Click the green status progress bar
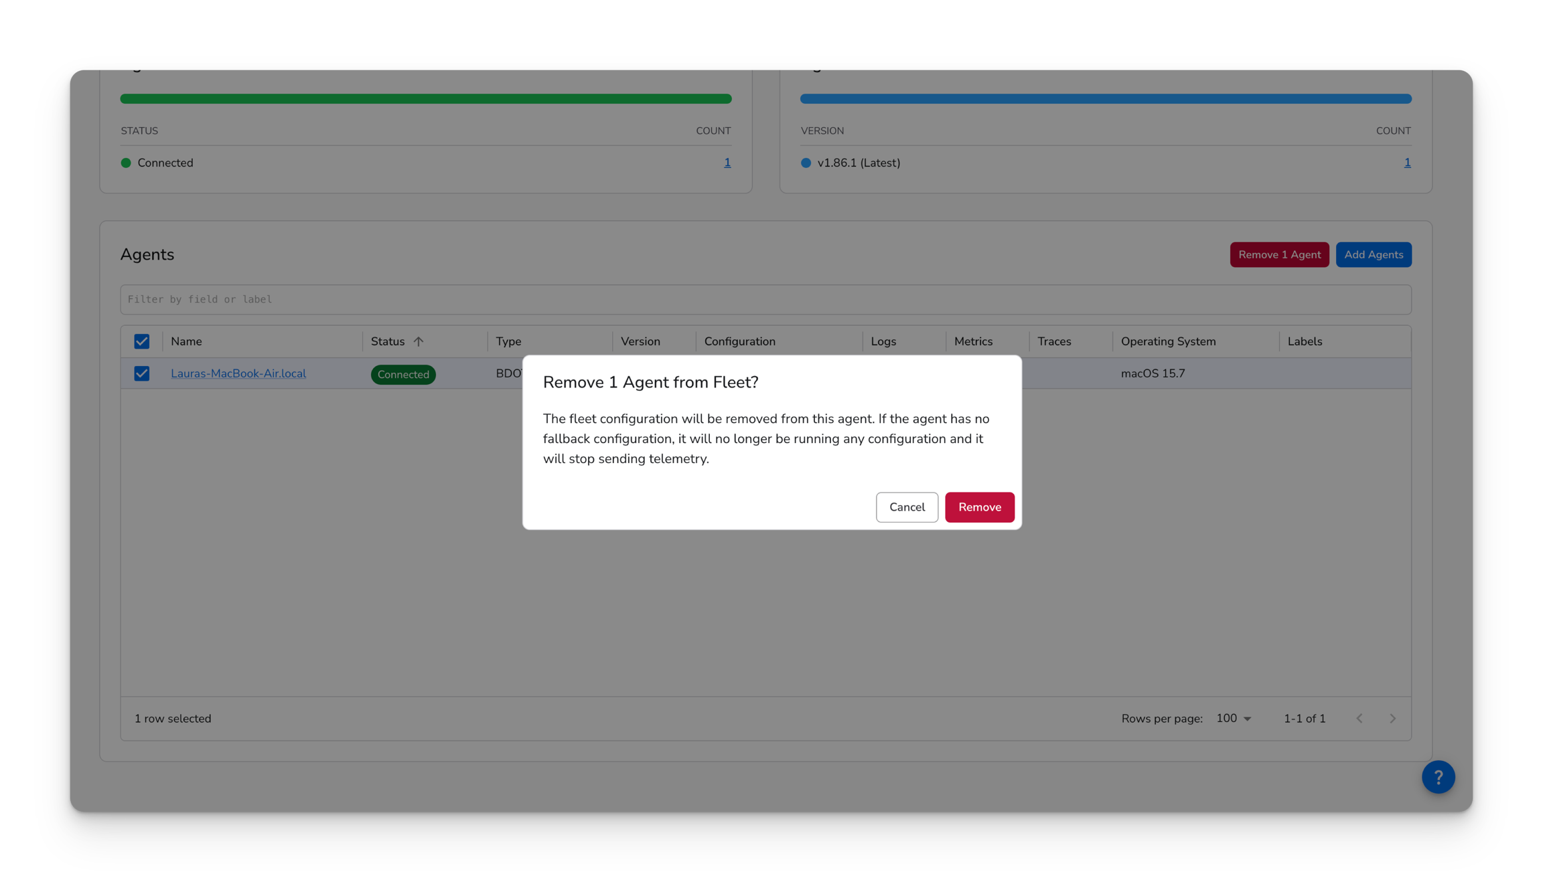The width and height of the screenshot is (1543, 882). (x=426, y=99)
